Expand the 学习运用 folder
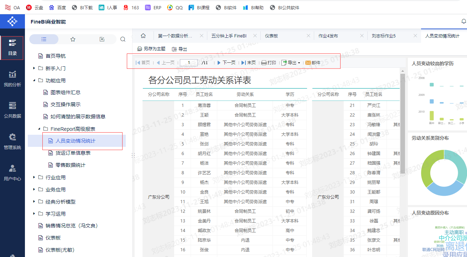The height and width of the screenshot is (257, 467). (x=34, y=214)
